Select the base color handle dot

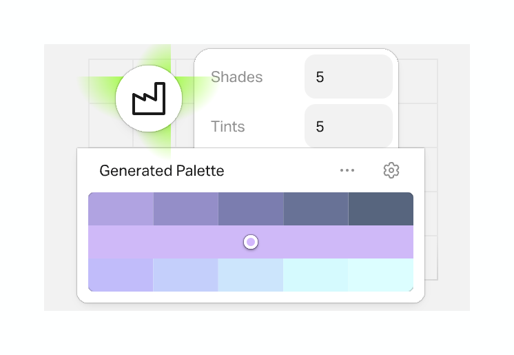click(251, 242)
